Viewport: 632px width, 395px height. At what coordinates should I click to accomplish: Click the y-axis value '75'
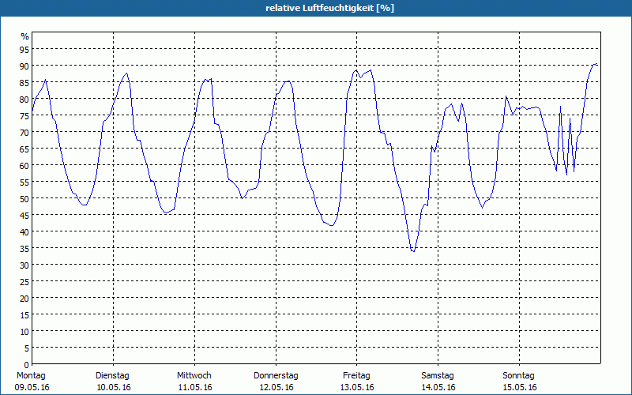pos(24,116)
